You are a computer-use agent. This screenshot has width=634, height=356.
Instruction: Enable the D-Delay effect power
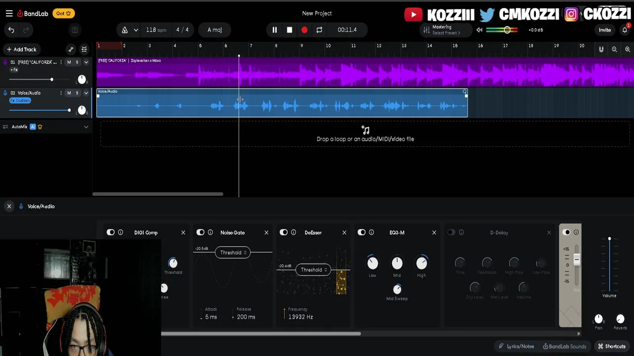pyautogui.click(x=451, y=232)
